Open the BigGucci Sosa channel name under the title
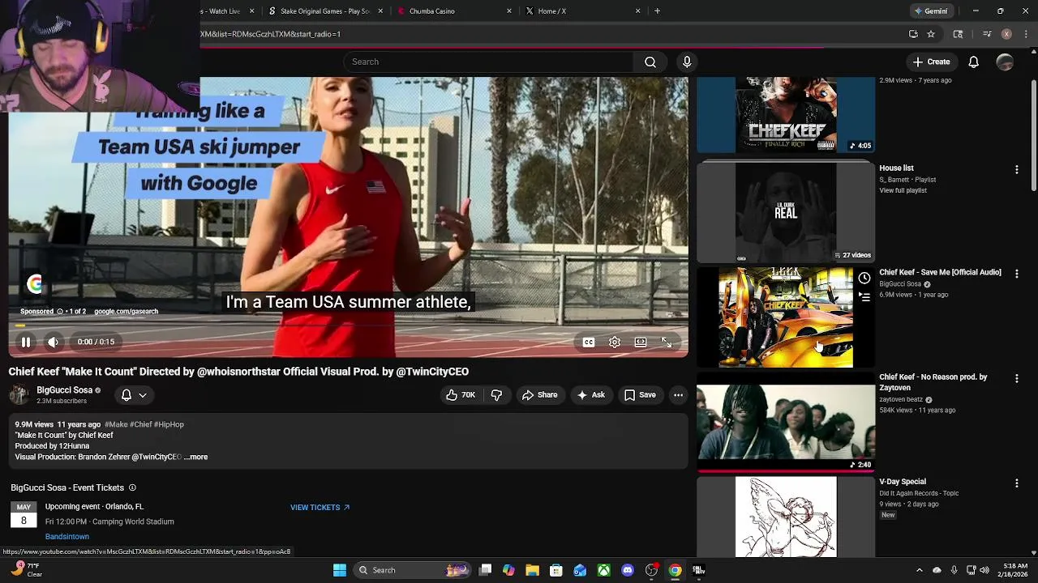This screenshot has width=1038, height=583. click(x=64, y=390)
